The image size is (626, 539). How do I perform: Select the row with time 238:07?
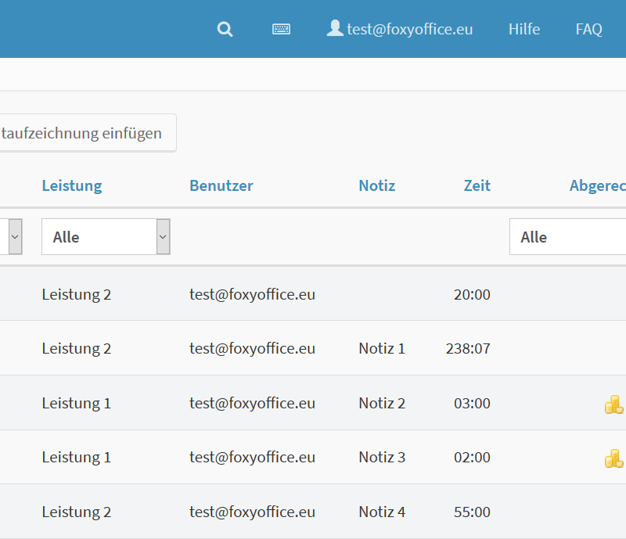313,348
